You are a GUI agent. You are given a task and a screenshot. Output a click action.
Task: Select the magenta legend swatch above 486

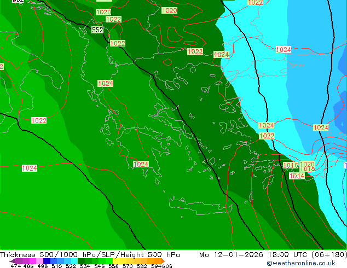point(32,261)
